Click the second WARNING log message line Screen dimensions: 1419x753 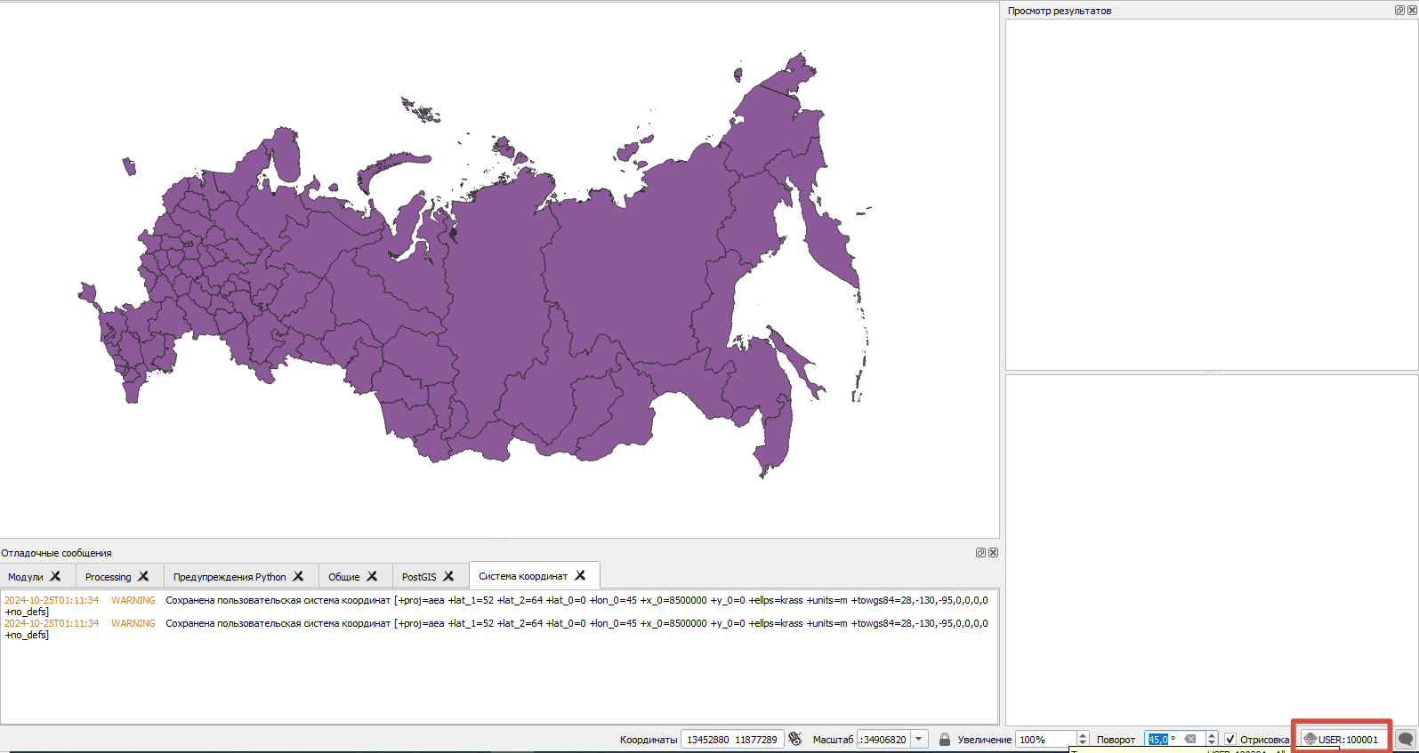click(496, 629)
